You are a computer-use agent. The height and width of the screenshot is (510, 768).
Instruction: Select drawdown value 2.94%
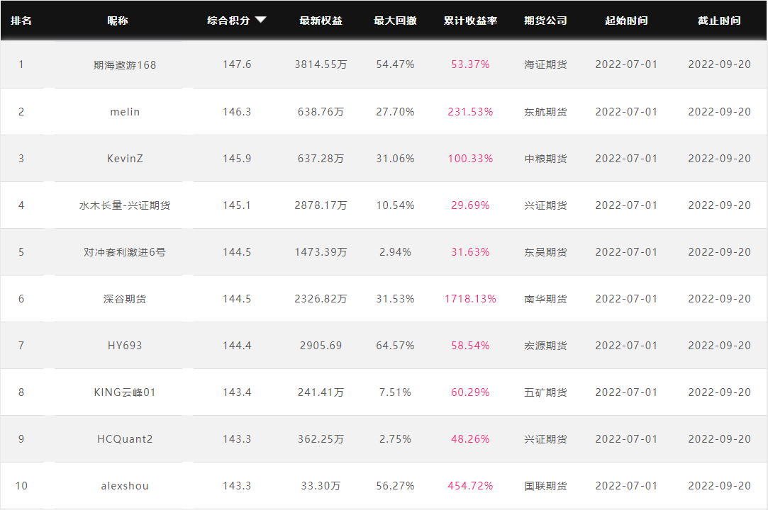pyautogui.click(x=395, y=252)
